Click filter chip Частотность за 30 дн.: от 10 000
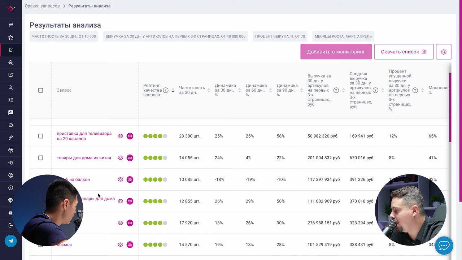Viewport: 462px width, 260px height. pyautogui.click(x=64, y=36)
